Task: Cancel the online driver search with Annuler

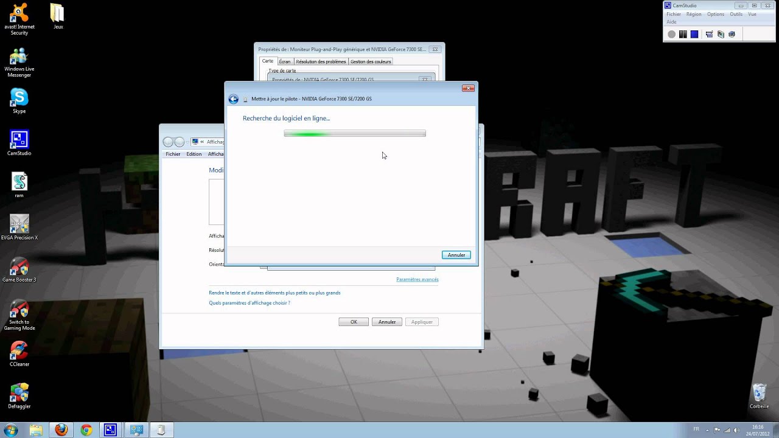Action: pos(456,255)
